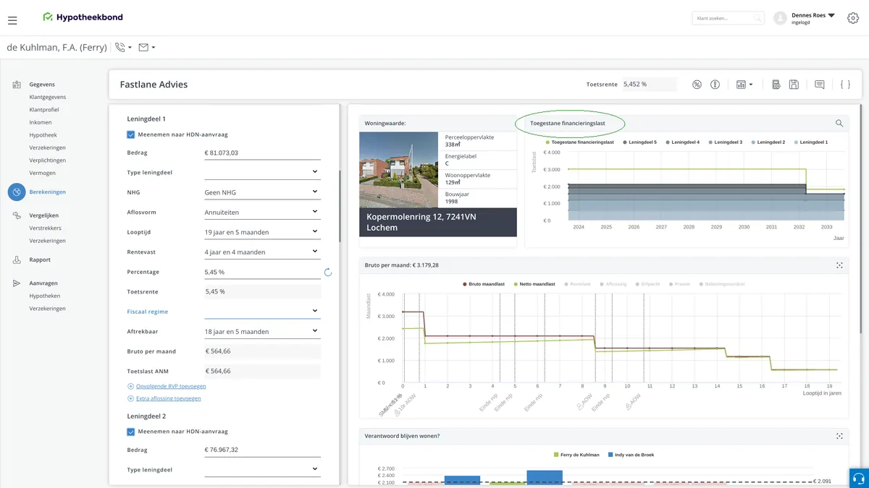Viewport: 869px width, 488px height.
Task: Click the Dennes Roes user avatar
Action: click(x=780, y=18)
